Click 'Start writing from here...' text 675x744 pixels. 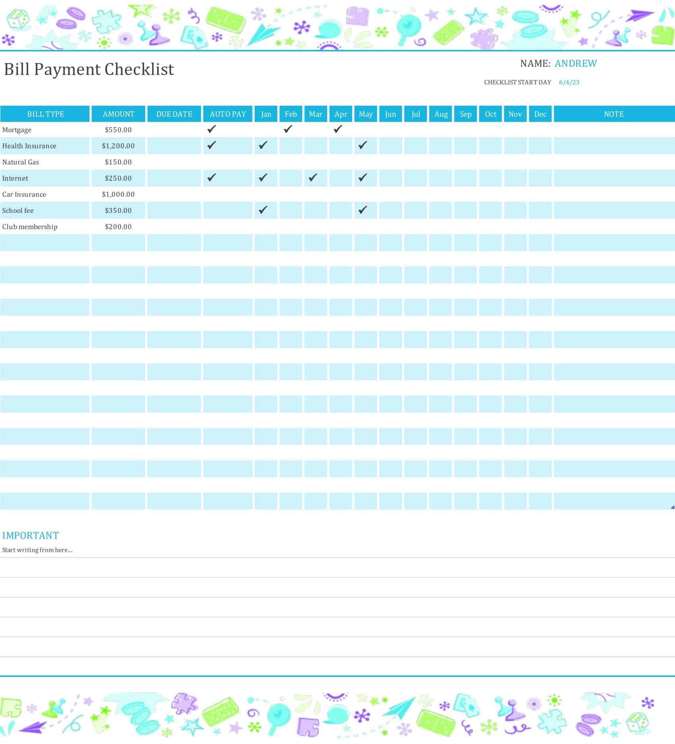point(37,550)
